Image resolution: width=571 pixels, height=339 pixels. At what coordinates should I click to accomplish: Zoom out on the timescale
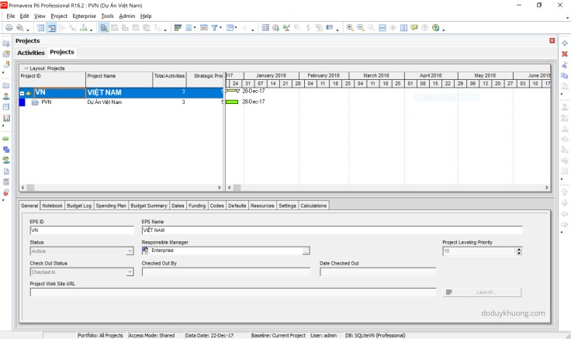361,28
